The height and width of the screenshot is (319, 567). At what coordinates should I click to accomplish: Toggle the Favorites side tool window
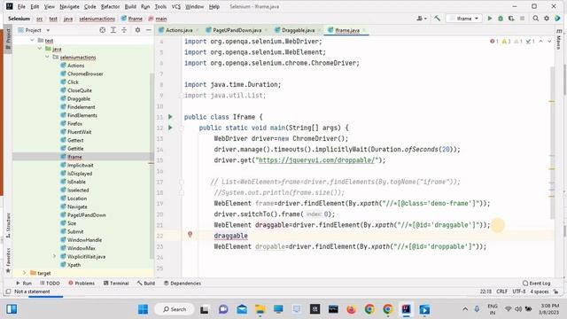click(8, 261)
